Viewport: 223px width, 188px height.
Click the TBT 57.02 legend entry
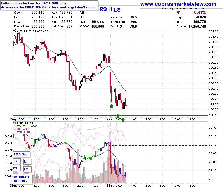(x=21, y=129)
